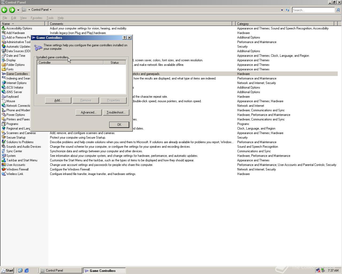Open the address bar history dropdown
Image resolution: width=342 pixels, height=274 pixels.
point(282,10)
